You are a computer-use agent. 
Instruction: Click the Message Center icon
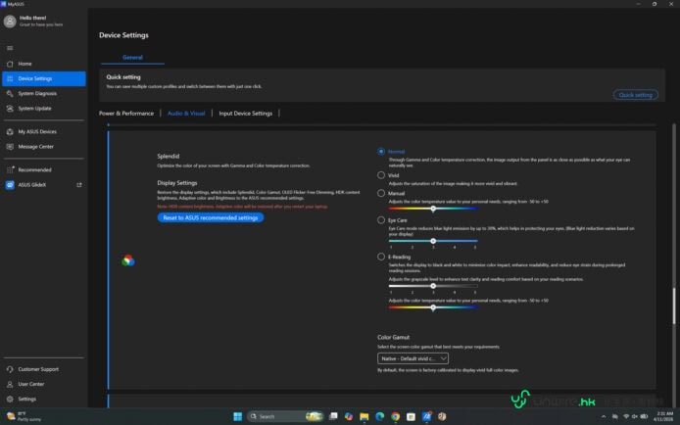coord(10,147)
